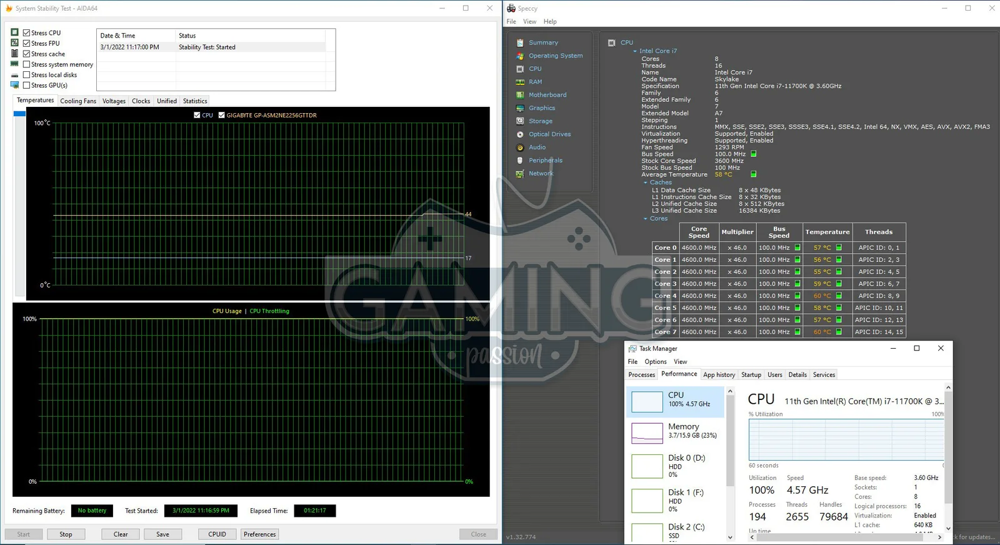Open Preferences button in AIDA64
Image resolution: width=1000 pixels, height=545 pixels.
(x=260, y=534)
